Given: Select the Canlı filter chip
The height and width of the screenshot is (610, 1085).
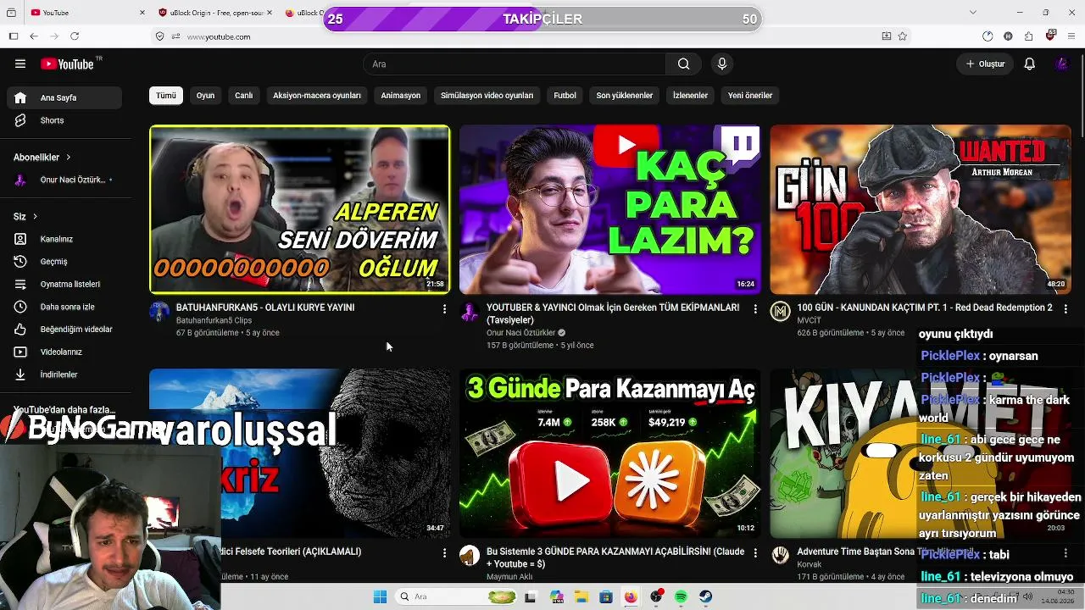Looking at the screenshot, I should [244, 96].
